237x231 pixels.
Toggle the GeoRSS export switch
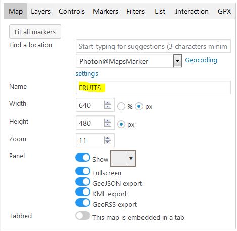pos(83,203)
